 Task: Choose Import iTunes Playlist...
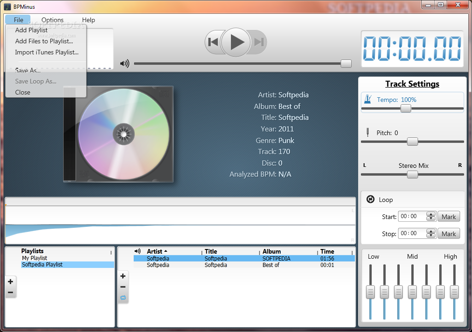47,52
